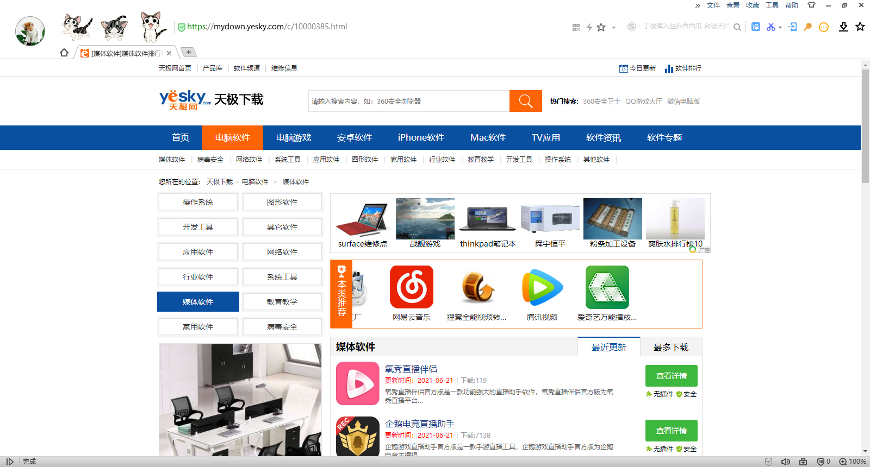The height and width of the screenshot is (467, 870).
Task: Click the user avatar picture
Action: tap(30, 31)
